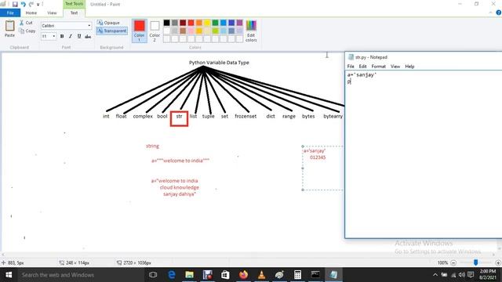
Task: Show hidden system tray icons
Action: [x=435, y=275]
